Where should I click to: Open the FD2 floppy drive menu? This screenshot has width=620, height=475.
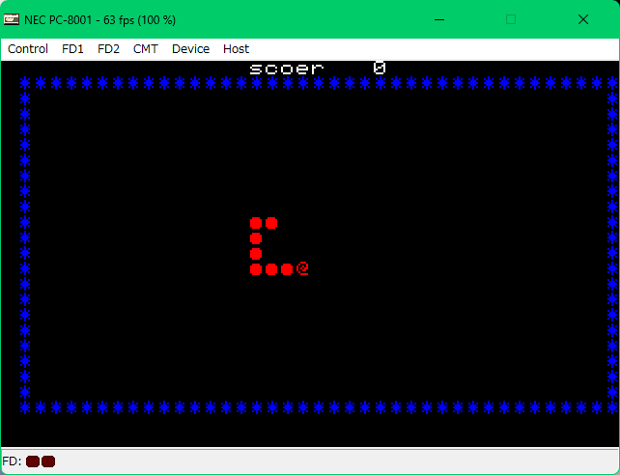click(108, 49)
